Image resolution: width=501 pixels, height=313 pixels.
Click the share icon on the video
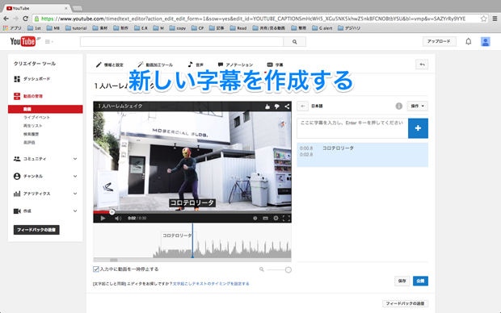coord(287,106)
